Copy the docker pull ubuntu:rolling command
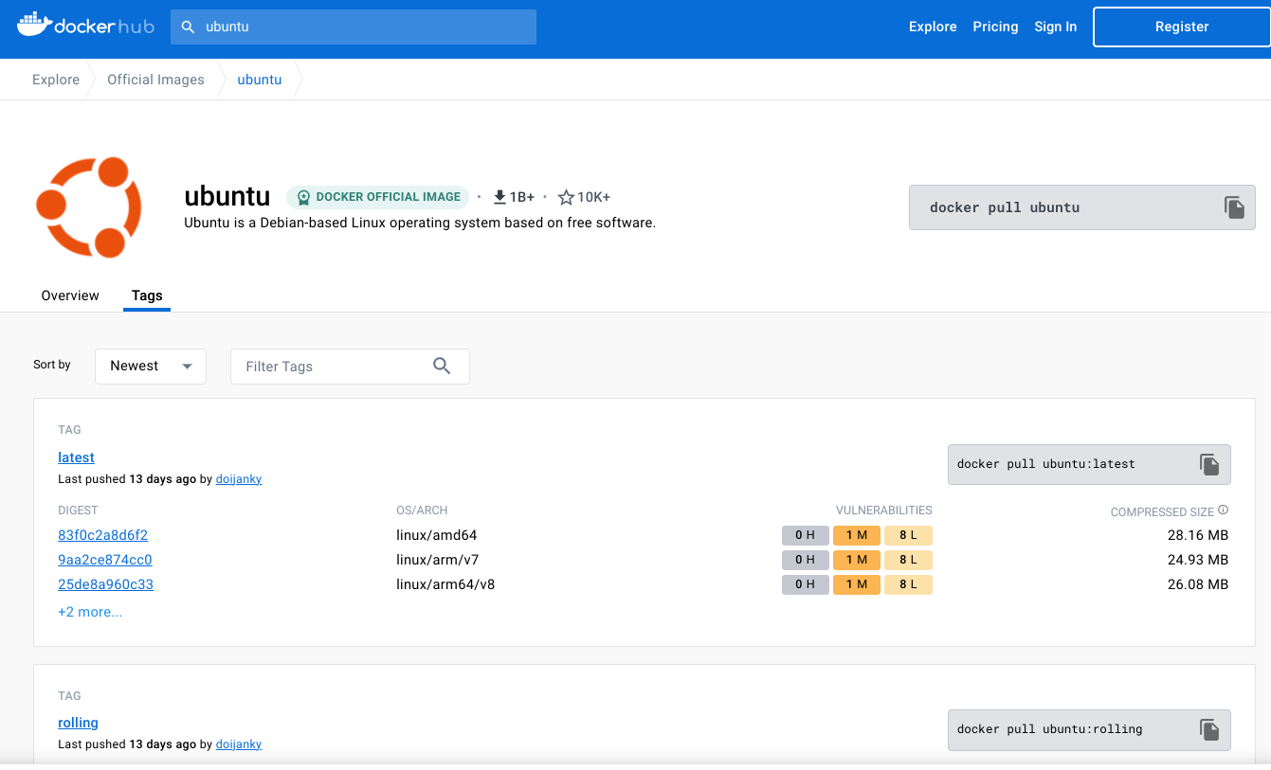This screenshot has height=770, width=1271. point(1209,729)
